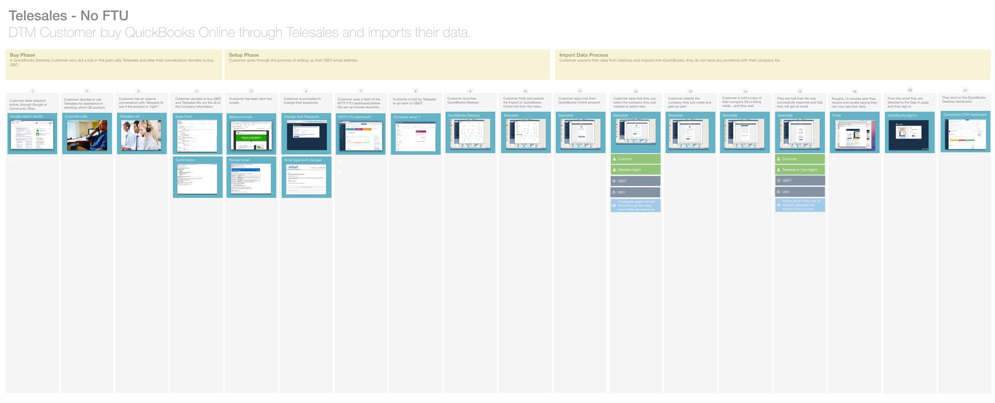Image resolution: width=995 pixels, height=403 pixels.
Task: Select text 'Customer is told by Telesales'
Action: 415,101
